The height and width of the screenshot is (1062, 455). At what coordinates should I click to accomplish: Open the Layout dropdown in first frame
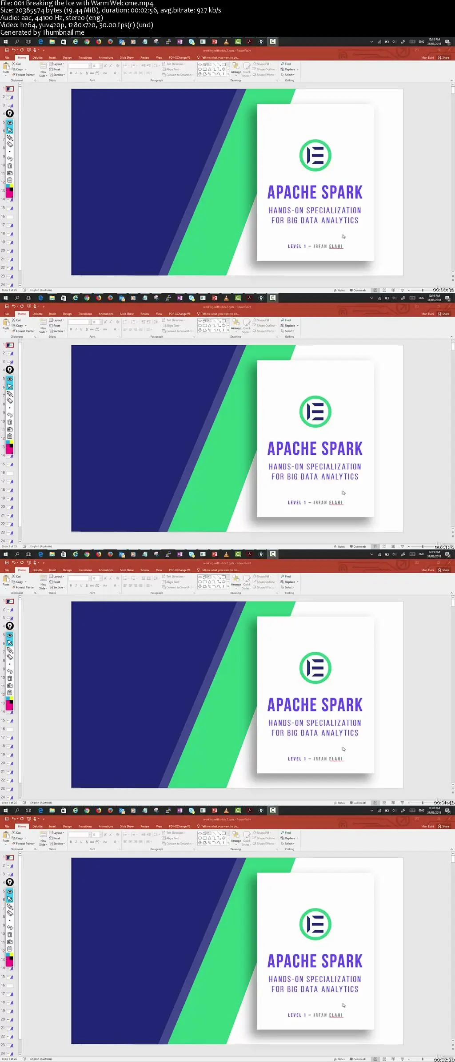click(x=57, y=64)
